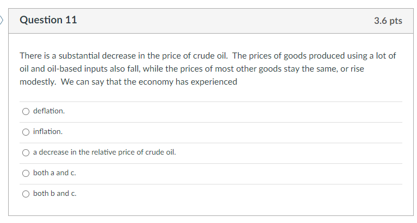This screenshot has width=417, height=223.
Task: Select the "both b and c." radio button
Action: point(26,194)
